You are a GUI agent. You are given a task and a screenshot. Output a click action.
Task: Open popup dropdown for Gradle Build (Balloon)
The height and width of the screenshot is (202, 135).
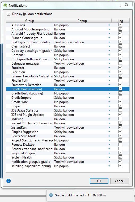pos(109,89)
